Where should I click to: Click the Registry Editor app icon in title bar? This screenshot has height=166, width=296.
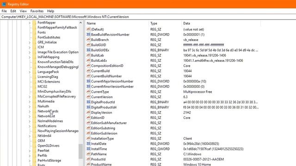[4, 4]
